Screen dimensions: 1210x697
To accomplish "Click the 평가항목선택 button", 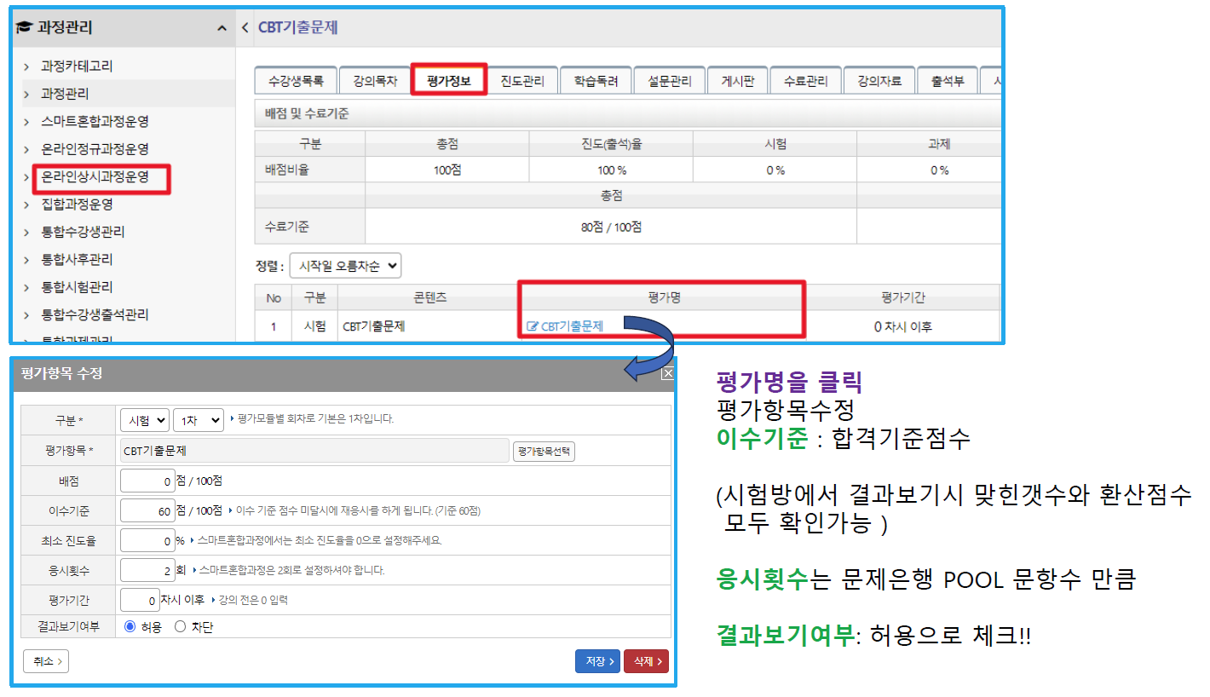I will pyautogui.click(x=544, y=451).
